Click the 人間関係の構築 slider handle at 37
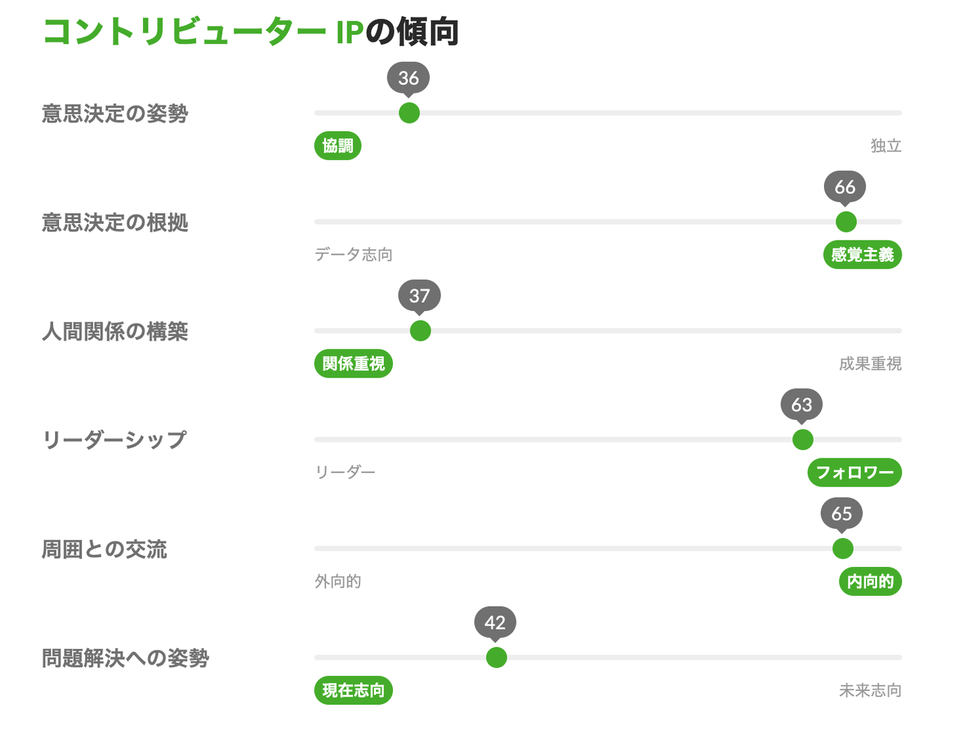This screenshot has height=729, width=967. point(420,331)
